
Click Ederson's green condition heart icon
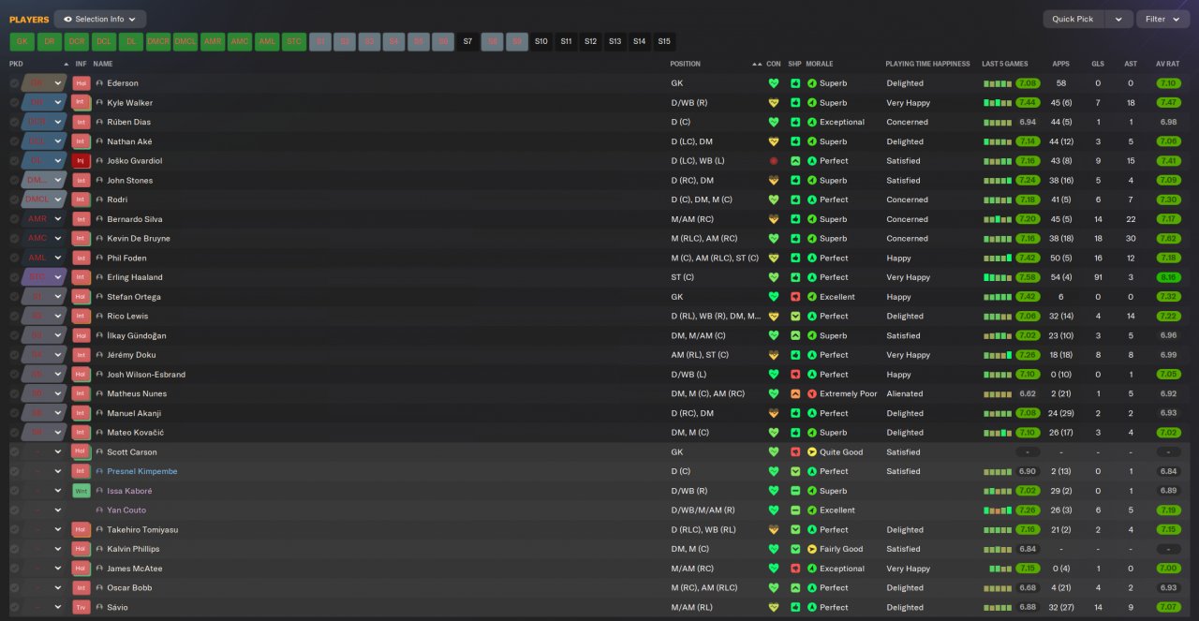(774, 83)
